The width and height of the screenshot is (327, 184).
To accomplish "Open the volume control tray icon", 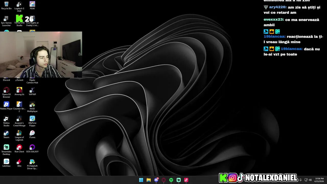I will click(x=310, y=180).
